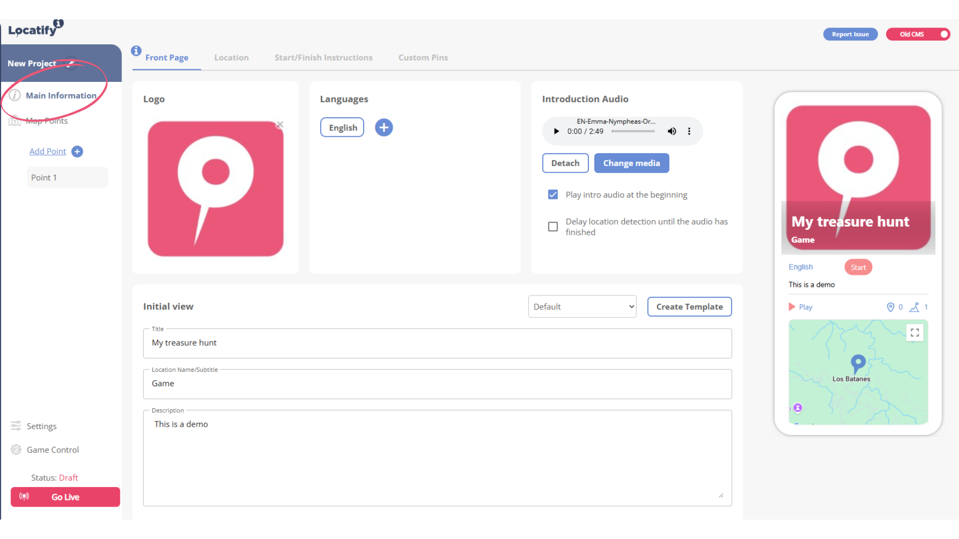Click the Game Control gear icon
Viewport: 959px width, 539px height.
point(16,450)
